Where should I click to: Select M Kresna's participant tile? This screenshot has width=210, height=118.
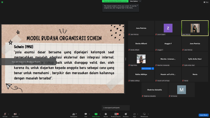(x=181, y=89)
